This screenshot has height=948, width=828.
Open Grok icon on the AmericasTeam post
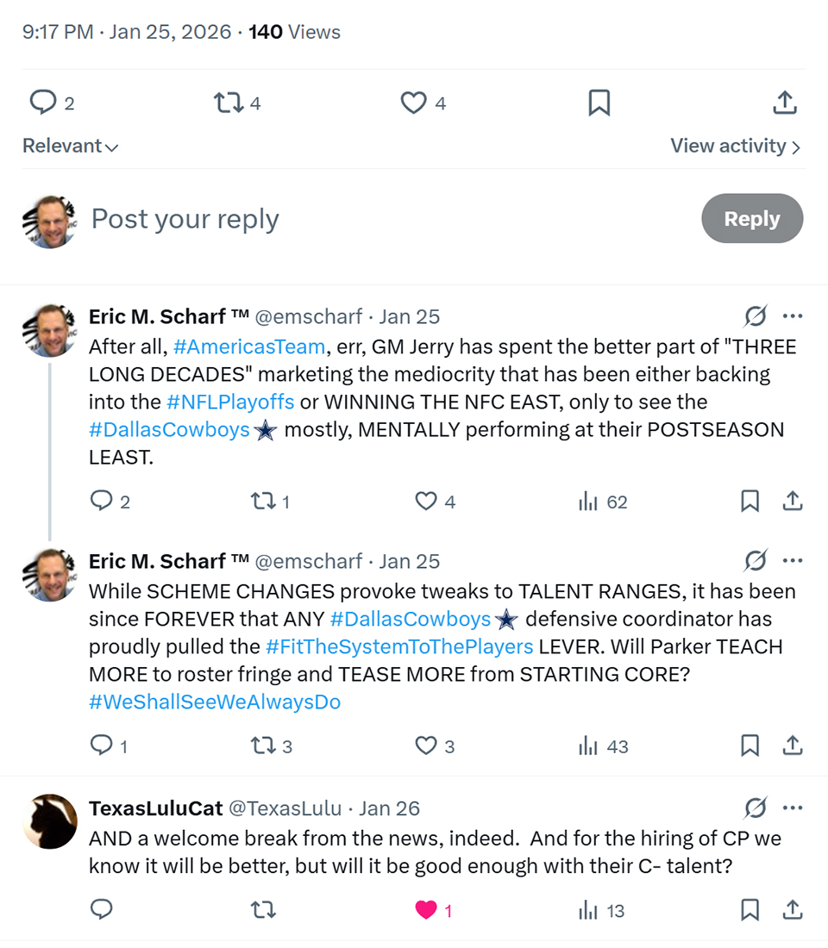[755, 317]
